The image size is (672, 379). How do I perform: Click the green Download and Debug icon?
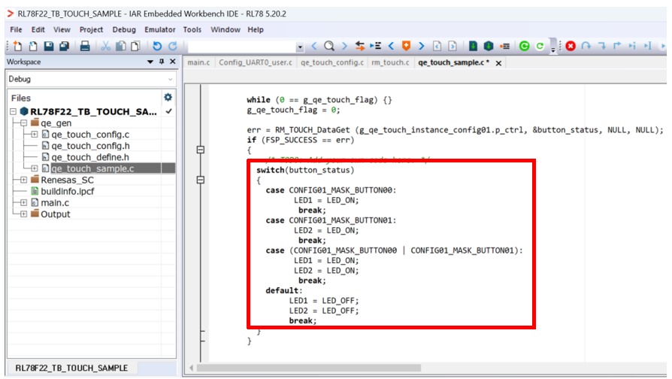click(x=524, y=47)
